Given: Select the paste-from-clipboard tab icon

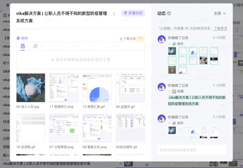Looking at the screenshot, I should (x=35, y=46).
